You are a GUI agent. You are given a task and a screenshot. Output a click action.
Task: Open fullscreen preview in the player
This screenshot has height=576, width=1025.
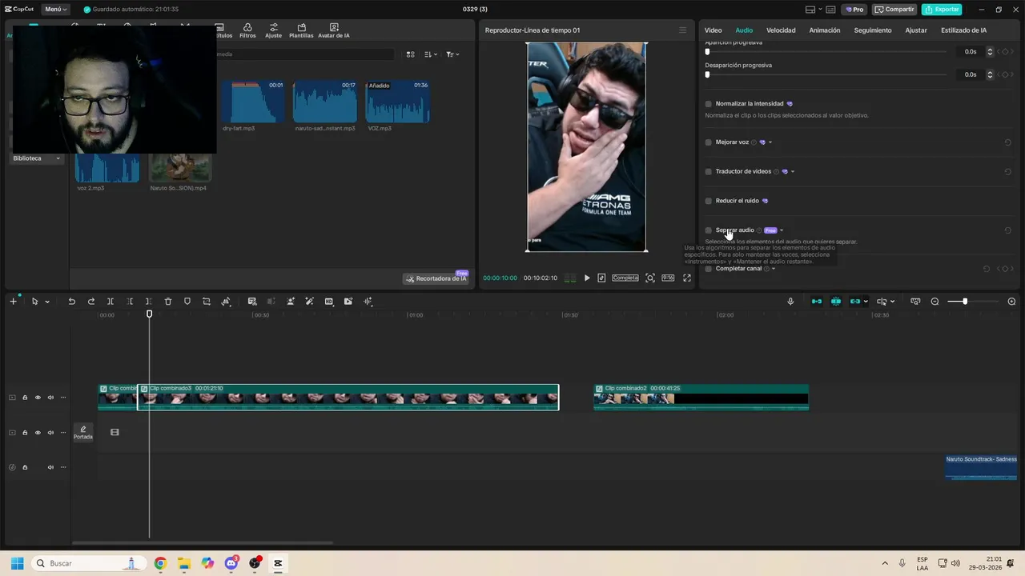coord(686,278)
